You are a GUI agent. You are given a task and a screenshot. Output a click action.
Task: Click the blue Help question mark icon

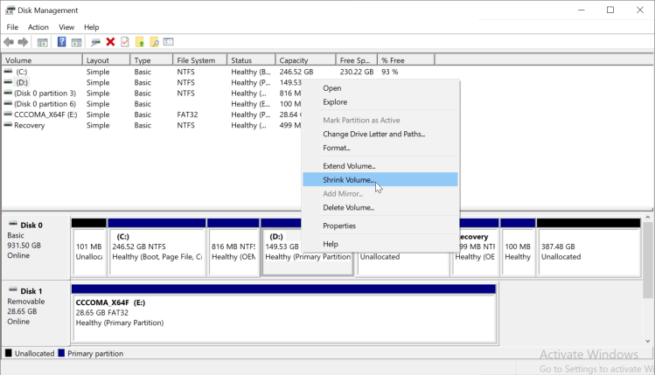[x=61, y=42]
